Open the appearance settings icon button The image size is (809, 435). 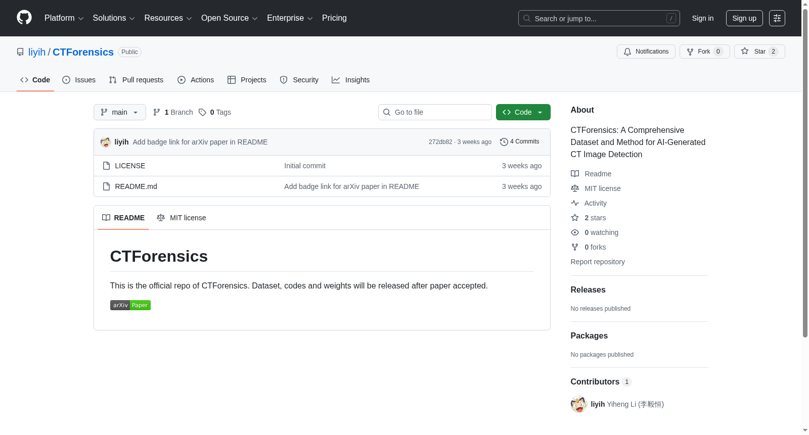pyautogui.click(x=777, y=18)
